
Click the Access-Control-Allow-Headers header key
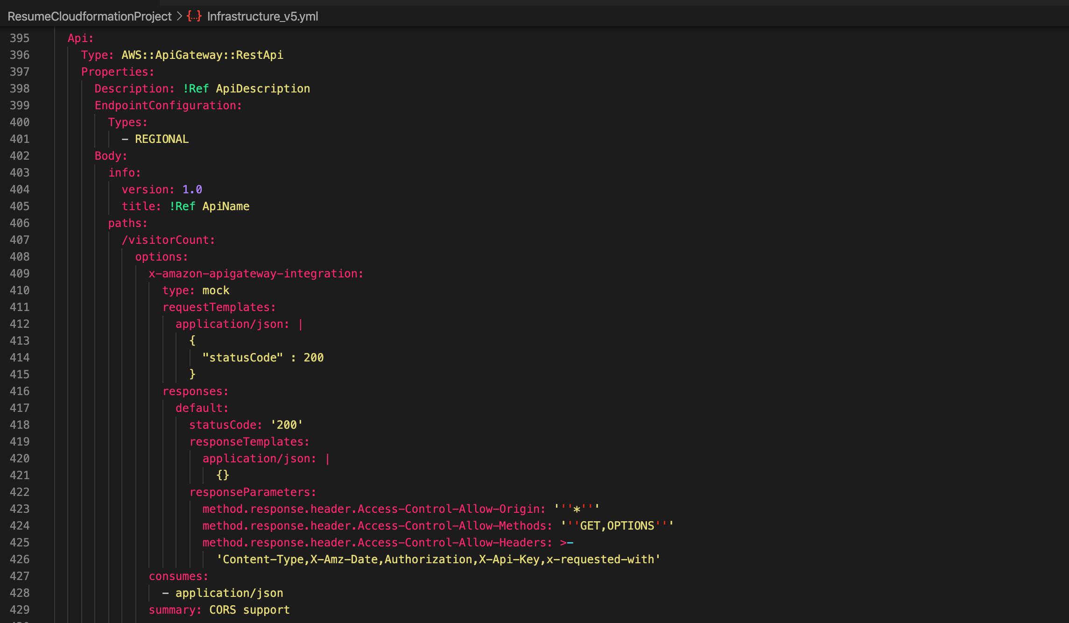(377, 543)
